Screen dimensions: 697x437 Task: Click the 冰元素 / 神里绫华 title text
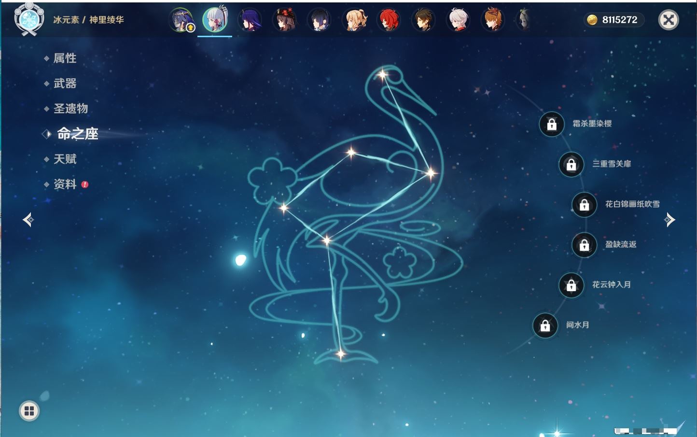pos(88,20)
